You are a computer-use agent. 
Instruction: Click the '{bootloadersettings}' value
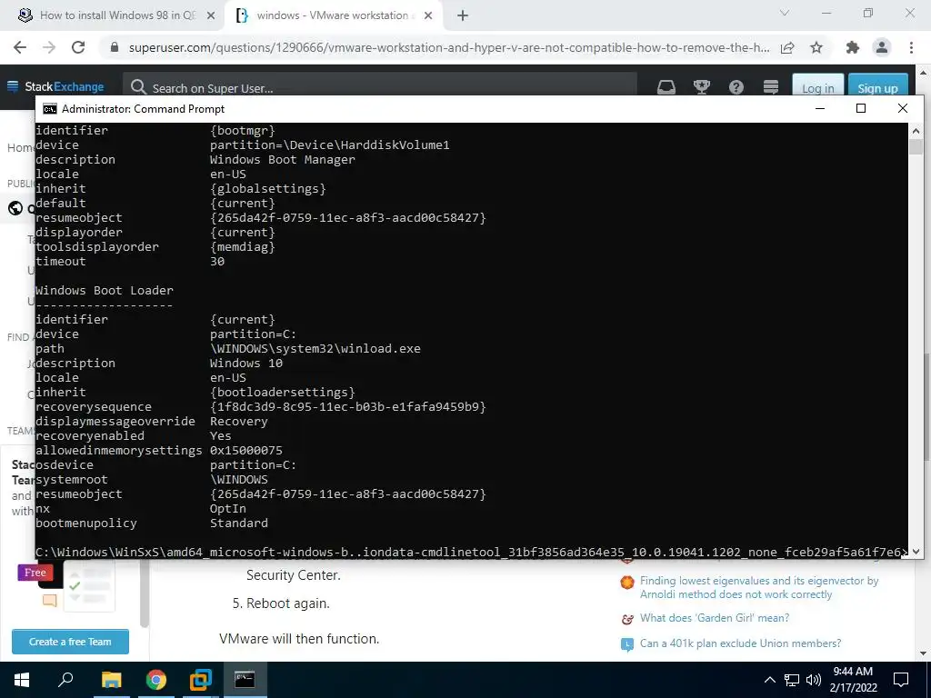(283, 393)
